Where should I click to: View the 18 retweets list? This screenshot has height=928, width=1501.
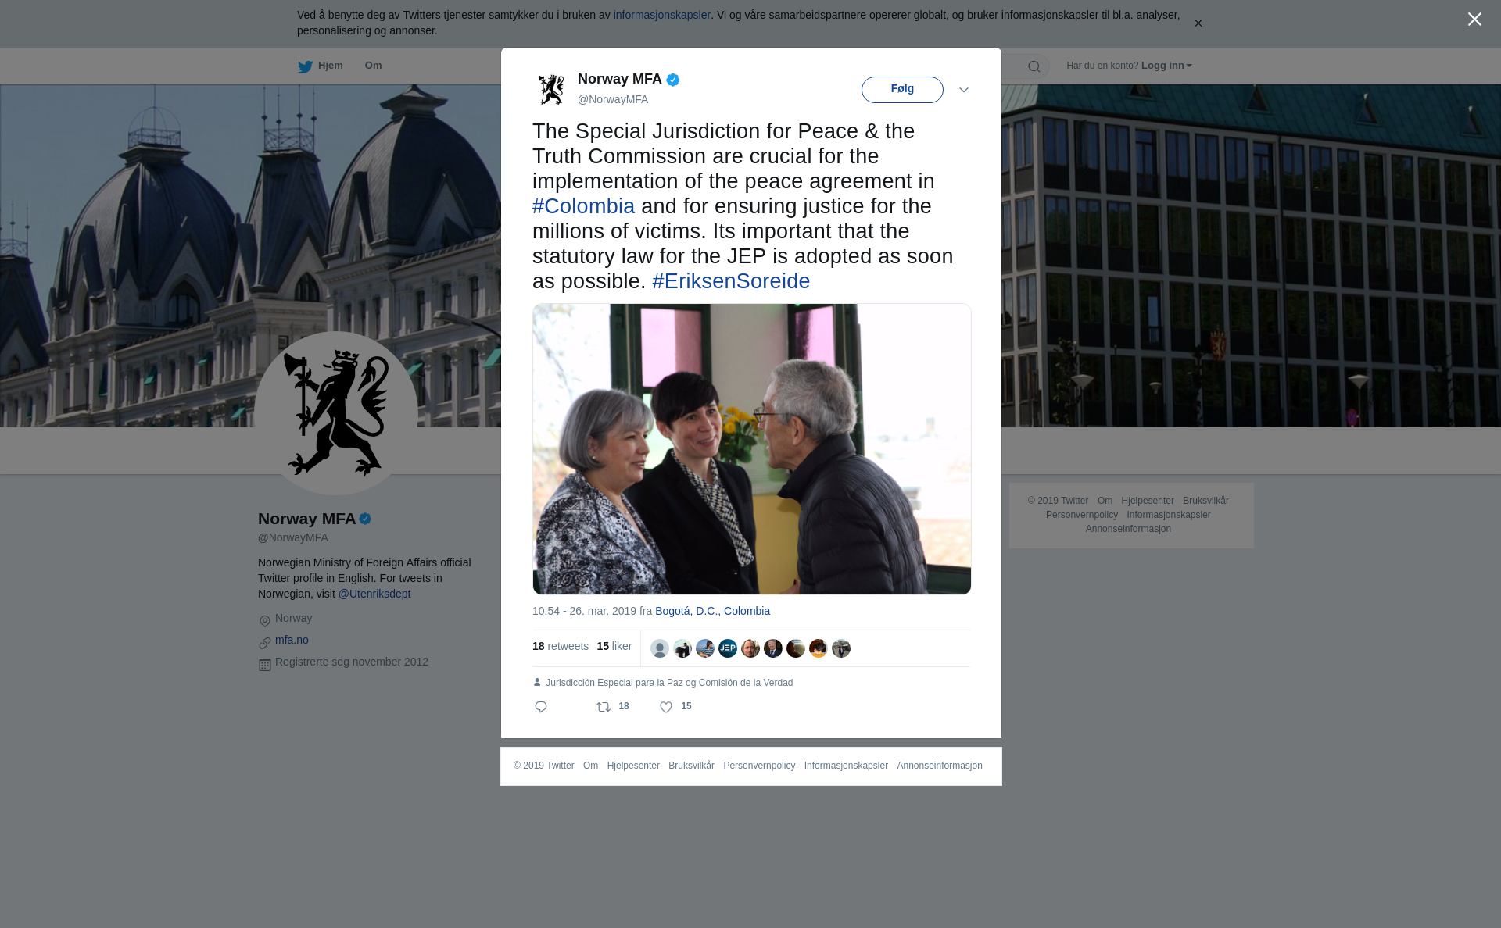click(561, 646)
